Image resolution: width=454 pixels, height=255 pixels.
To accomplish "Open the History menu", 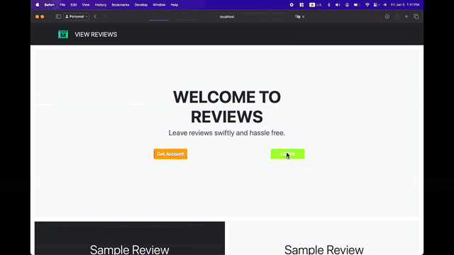I will 101,5.
